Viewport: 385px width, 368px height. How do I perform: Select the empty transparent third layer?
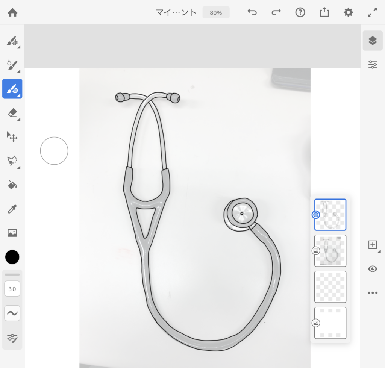(x=330, y=287)
